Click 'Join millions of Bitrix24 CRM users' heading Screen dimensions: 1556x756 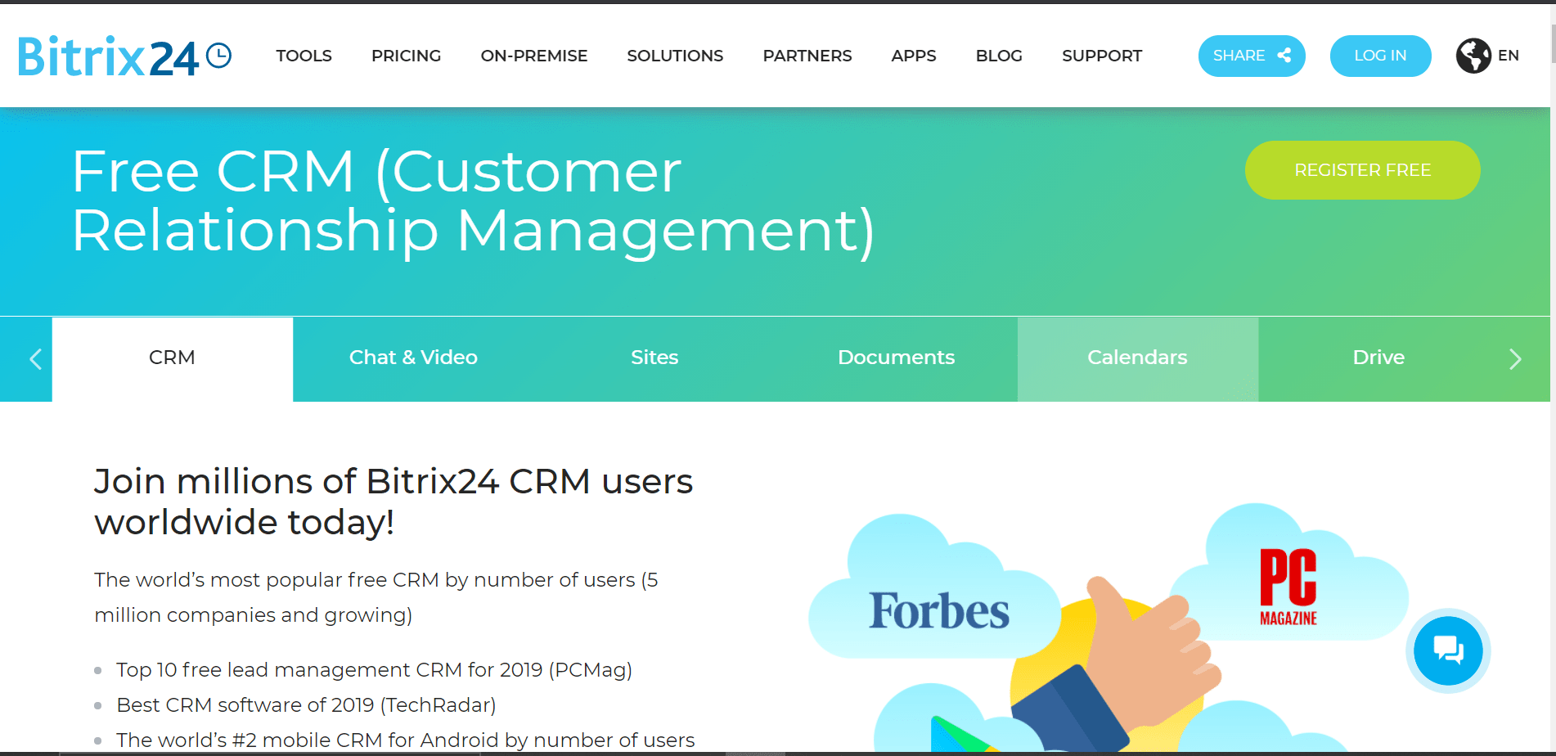(393, 502)
